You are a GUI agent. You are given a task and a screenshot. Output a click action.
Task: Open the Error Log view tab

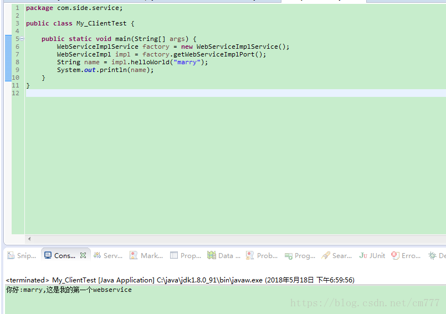[406, 255]
